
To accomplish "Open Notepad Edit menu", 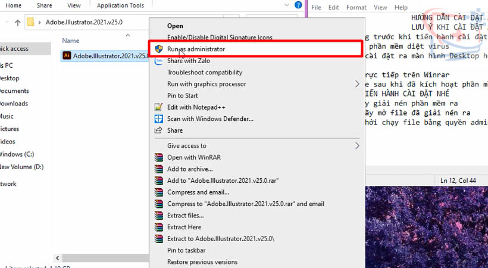I will (334, 7).
